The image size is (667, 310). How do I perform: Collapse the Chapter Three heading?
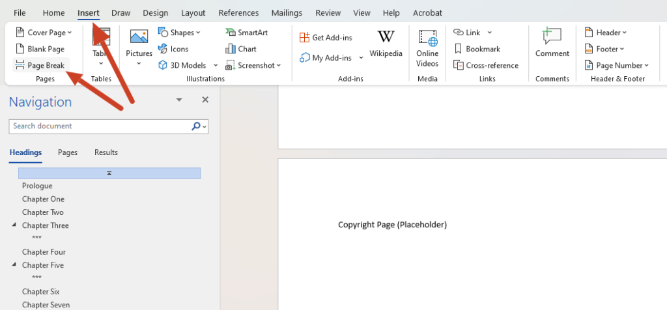pos(14,225)
